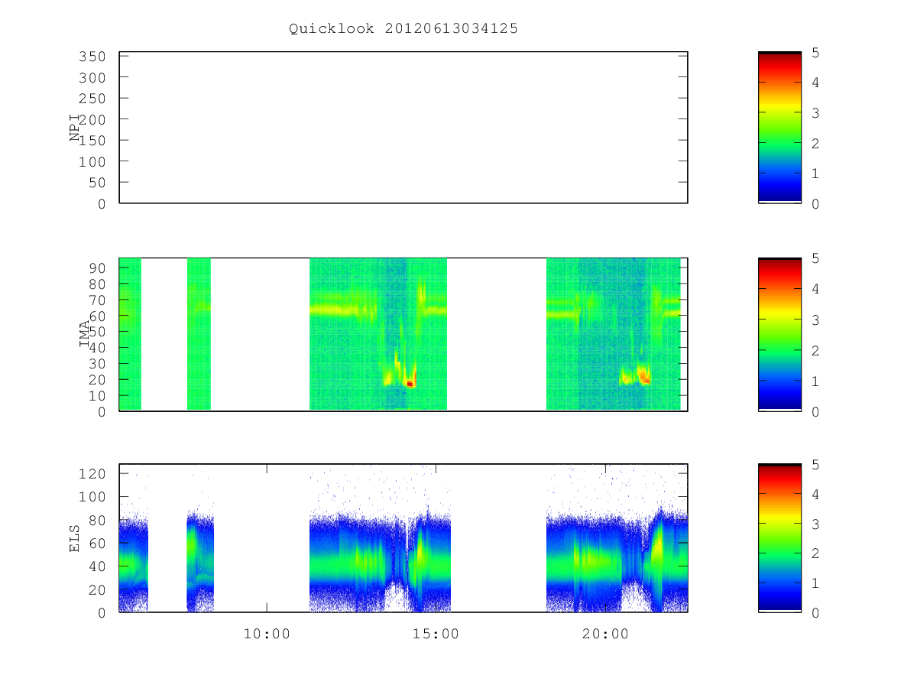
Task: Click the 150 tick on NPI axis
Action: [91, 141]
